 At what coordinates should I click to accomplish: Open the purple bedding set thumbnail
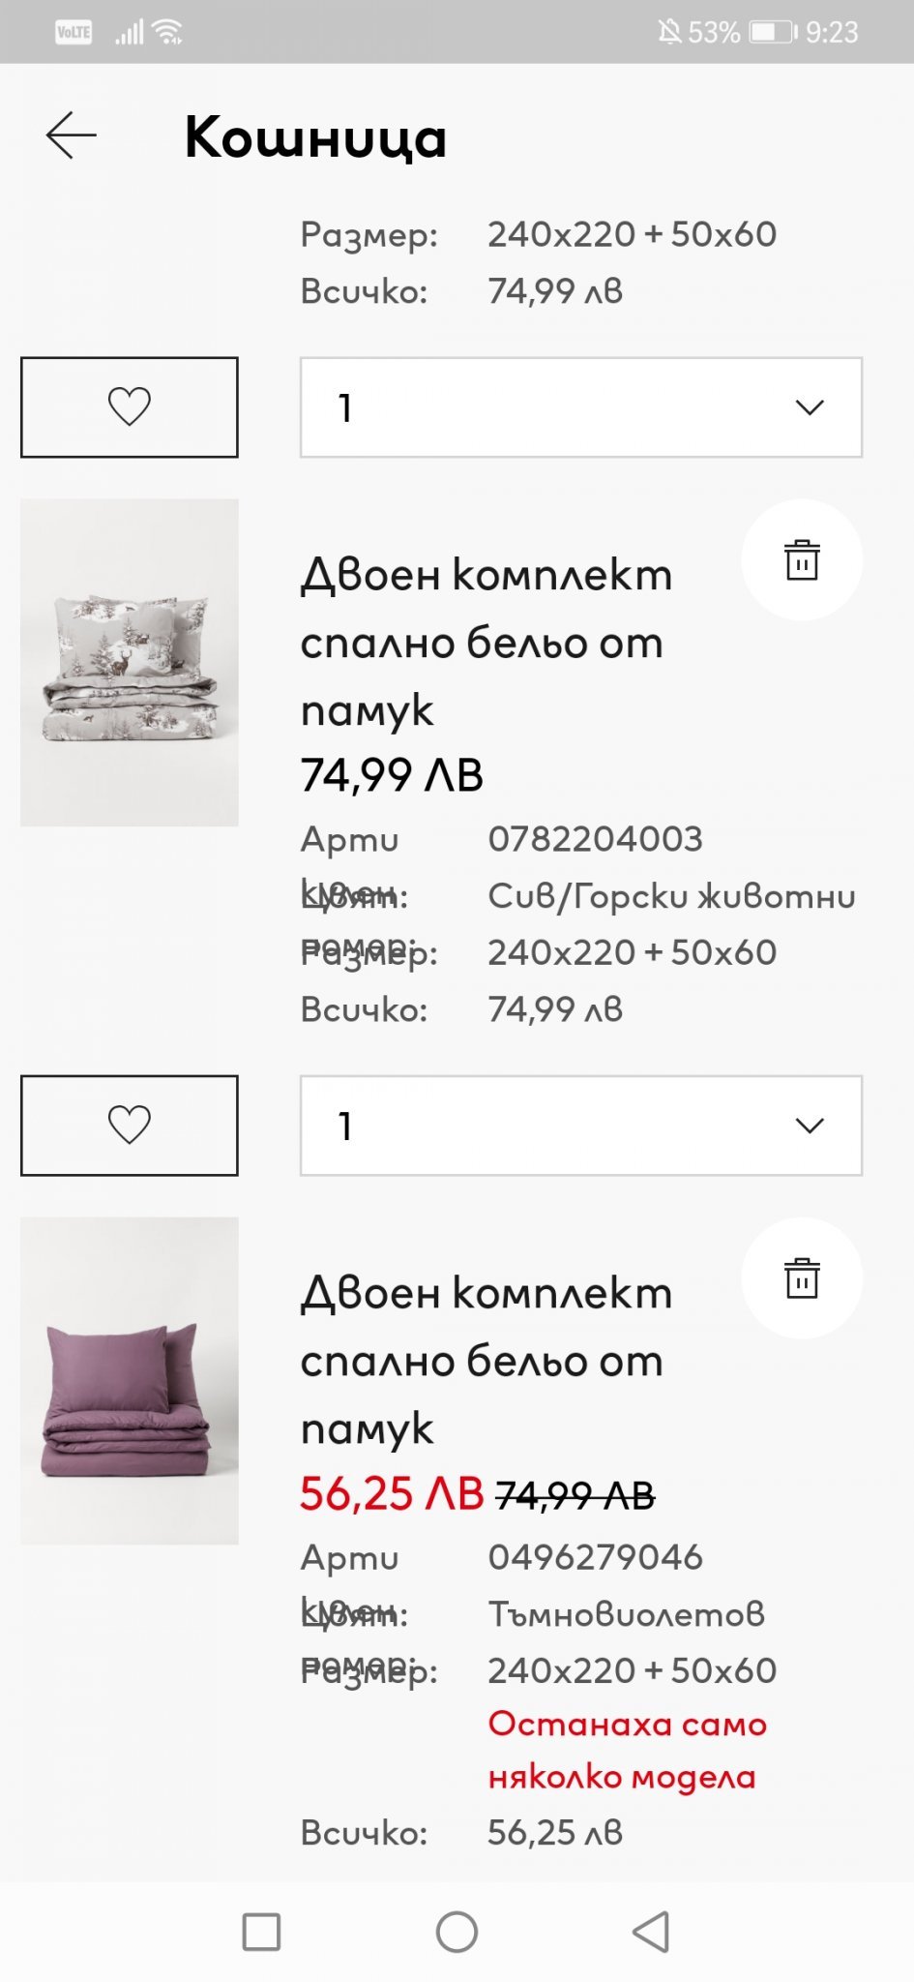(x=130, y=1380)
